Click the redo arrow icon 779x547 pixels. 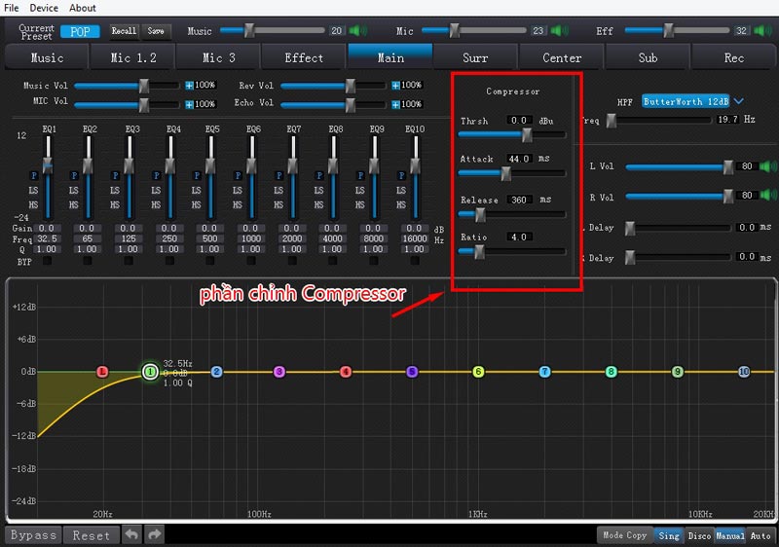(x=154, y=534)
